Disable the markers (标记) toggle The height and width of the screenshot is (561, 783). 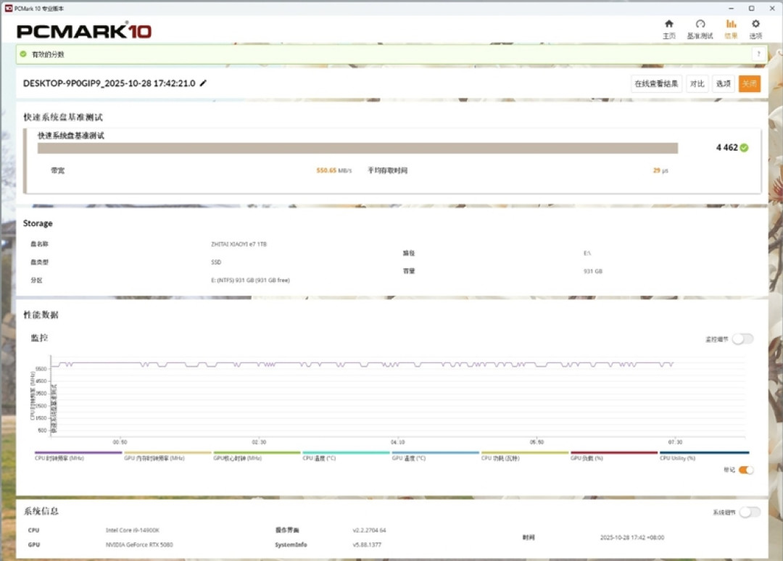[x=746, y=470]
